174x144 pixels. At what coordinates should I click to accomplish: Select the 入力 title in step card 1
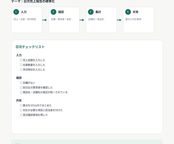pos(24,12)
